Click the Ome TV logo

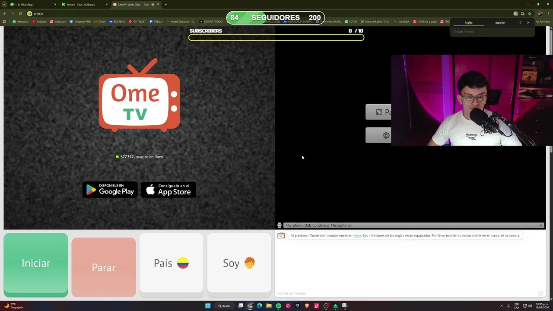coord(139,95)
